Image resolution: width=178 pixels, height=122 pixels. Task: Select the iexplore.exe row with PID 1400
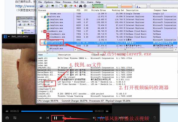107,22
